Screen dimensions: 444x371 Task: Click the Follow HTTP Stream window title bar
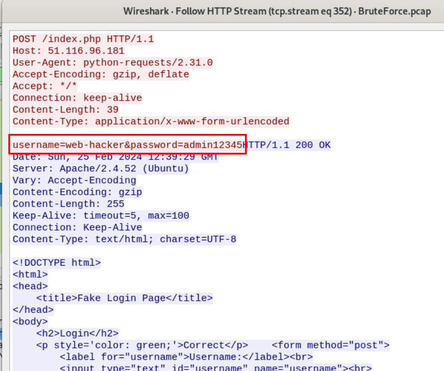click(224, 12)
